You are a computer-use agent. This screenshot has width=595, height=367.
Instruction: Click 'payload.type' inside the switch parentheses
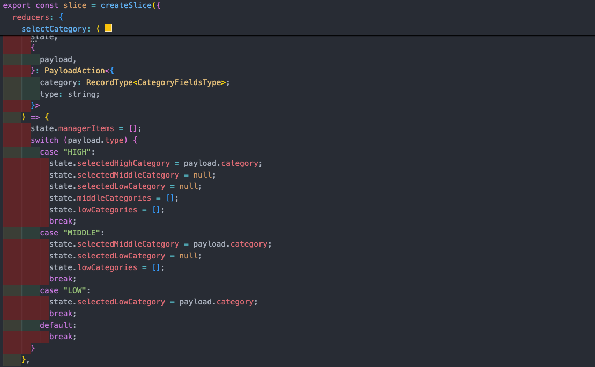(95, 140)
